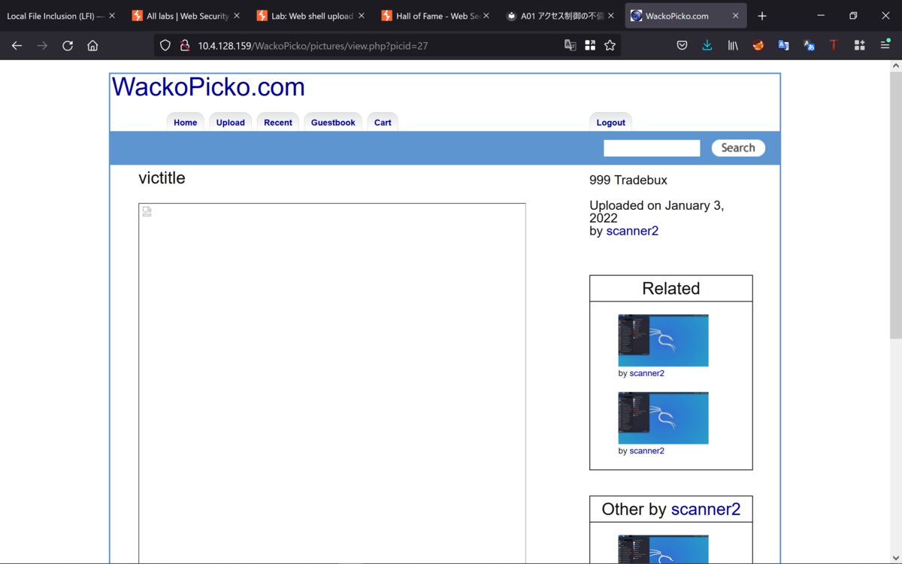Click the forward navigation arrow
The width and height of the screenshot is (902, 564).
pos(42,45)
